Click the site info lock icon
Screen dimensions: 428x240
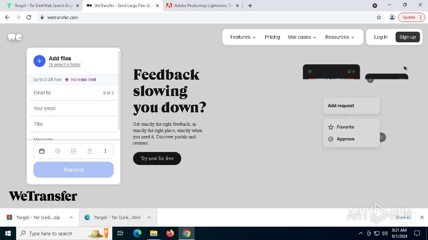pos(42,17)
